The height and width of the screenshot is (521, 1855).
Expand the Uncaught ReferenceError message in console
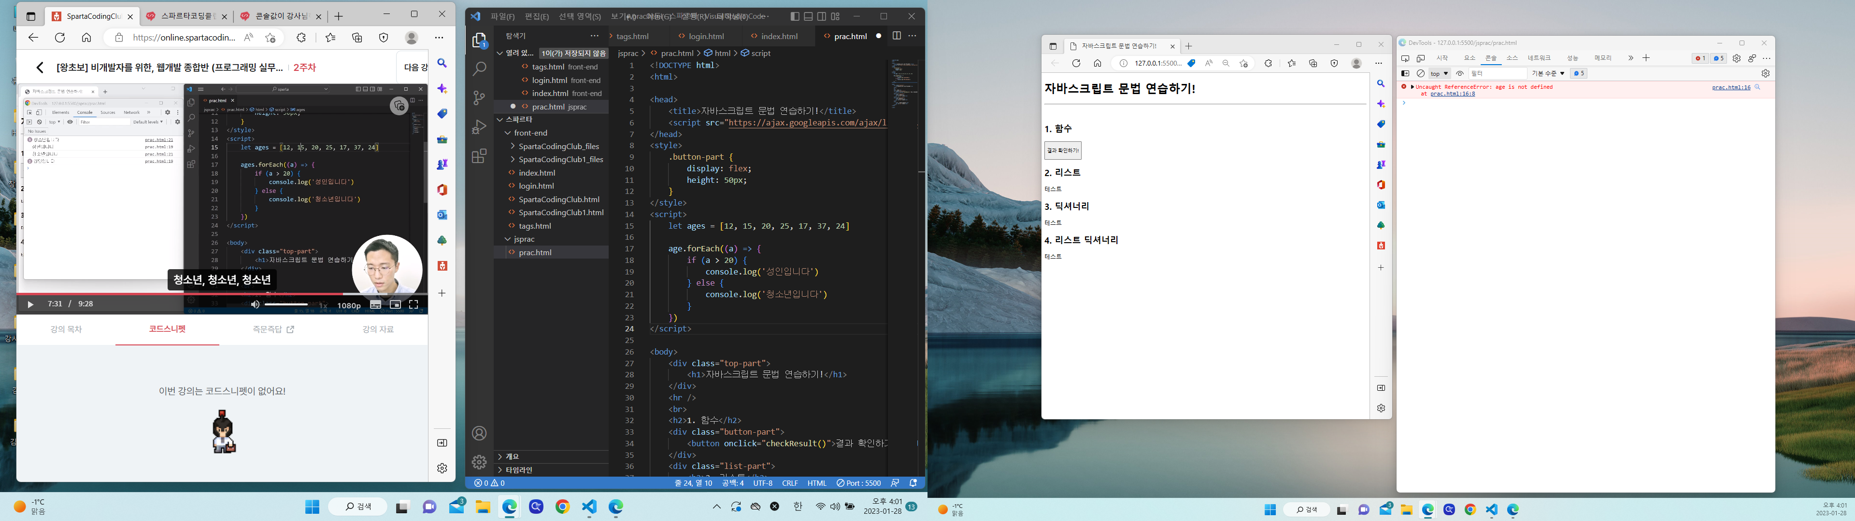click(1413, 87)
